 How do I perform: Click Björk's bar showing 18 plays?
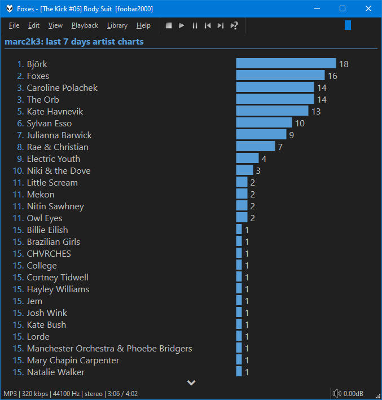pos(286,63)
